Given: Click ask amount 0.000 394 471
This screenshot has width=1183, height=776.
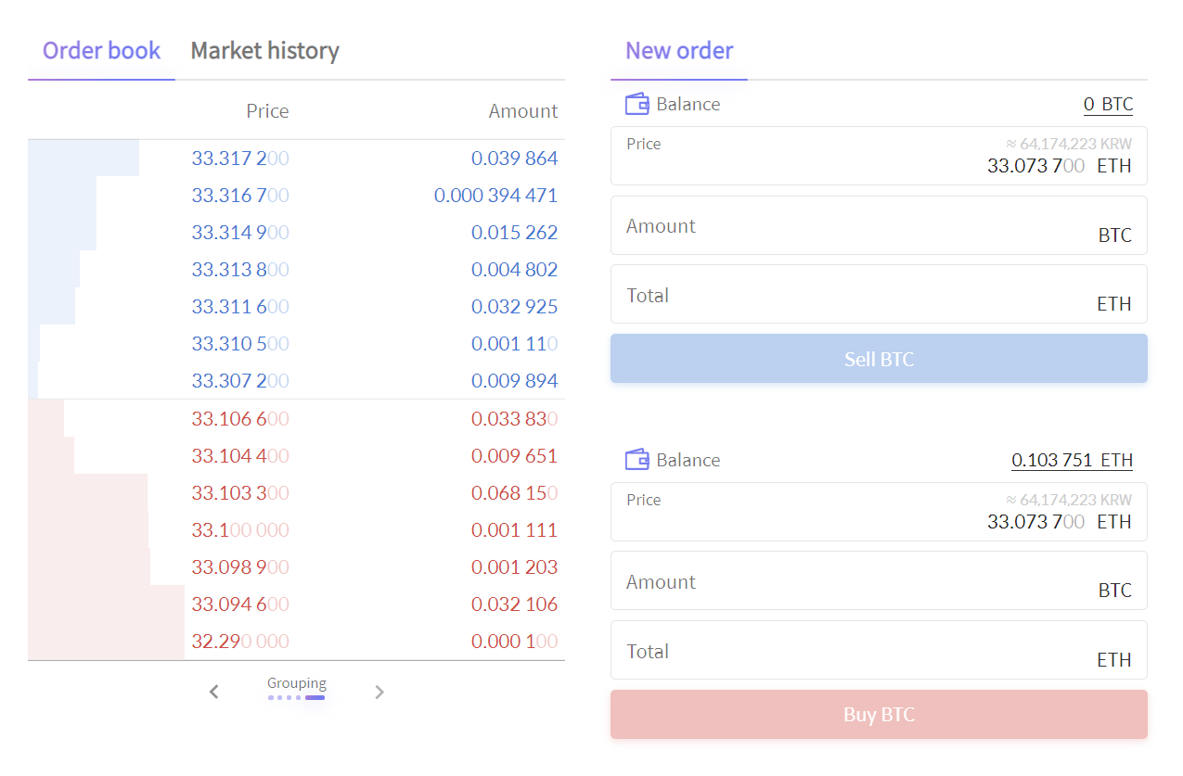Looking at the screenshot, I should point(496,196).
